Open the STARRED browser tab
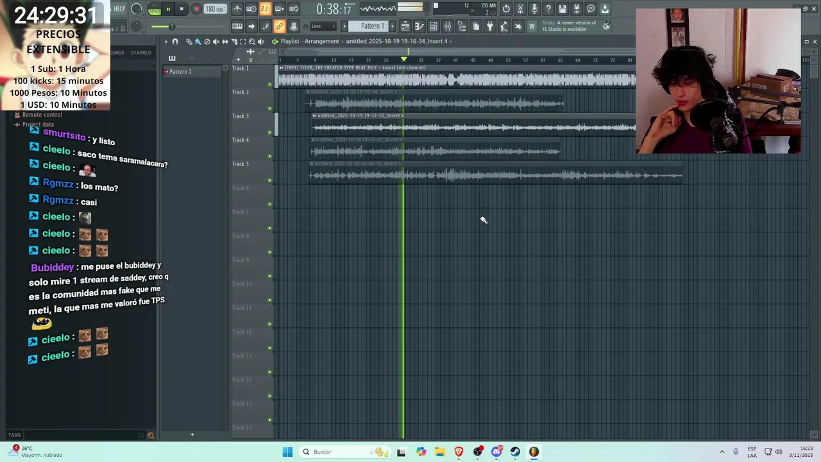This screenshot has width=821, height=462. pos(141,53)
